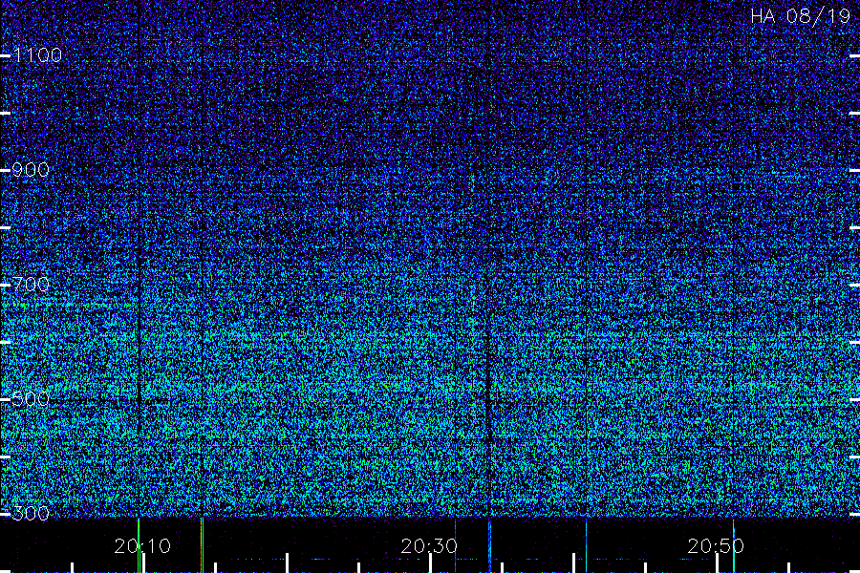860x573 pixels.
Task: Click the 700 frequency axis label
Action: pyautogui.click(x=31, y=285)
